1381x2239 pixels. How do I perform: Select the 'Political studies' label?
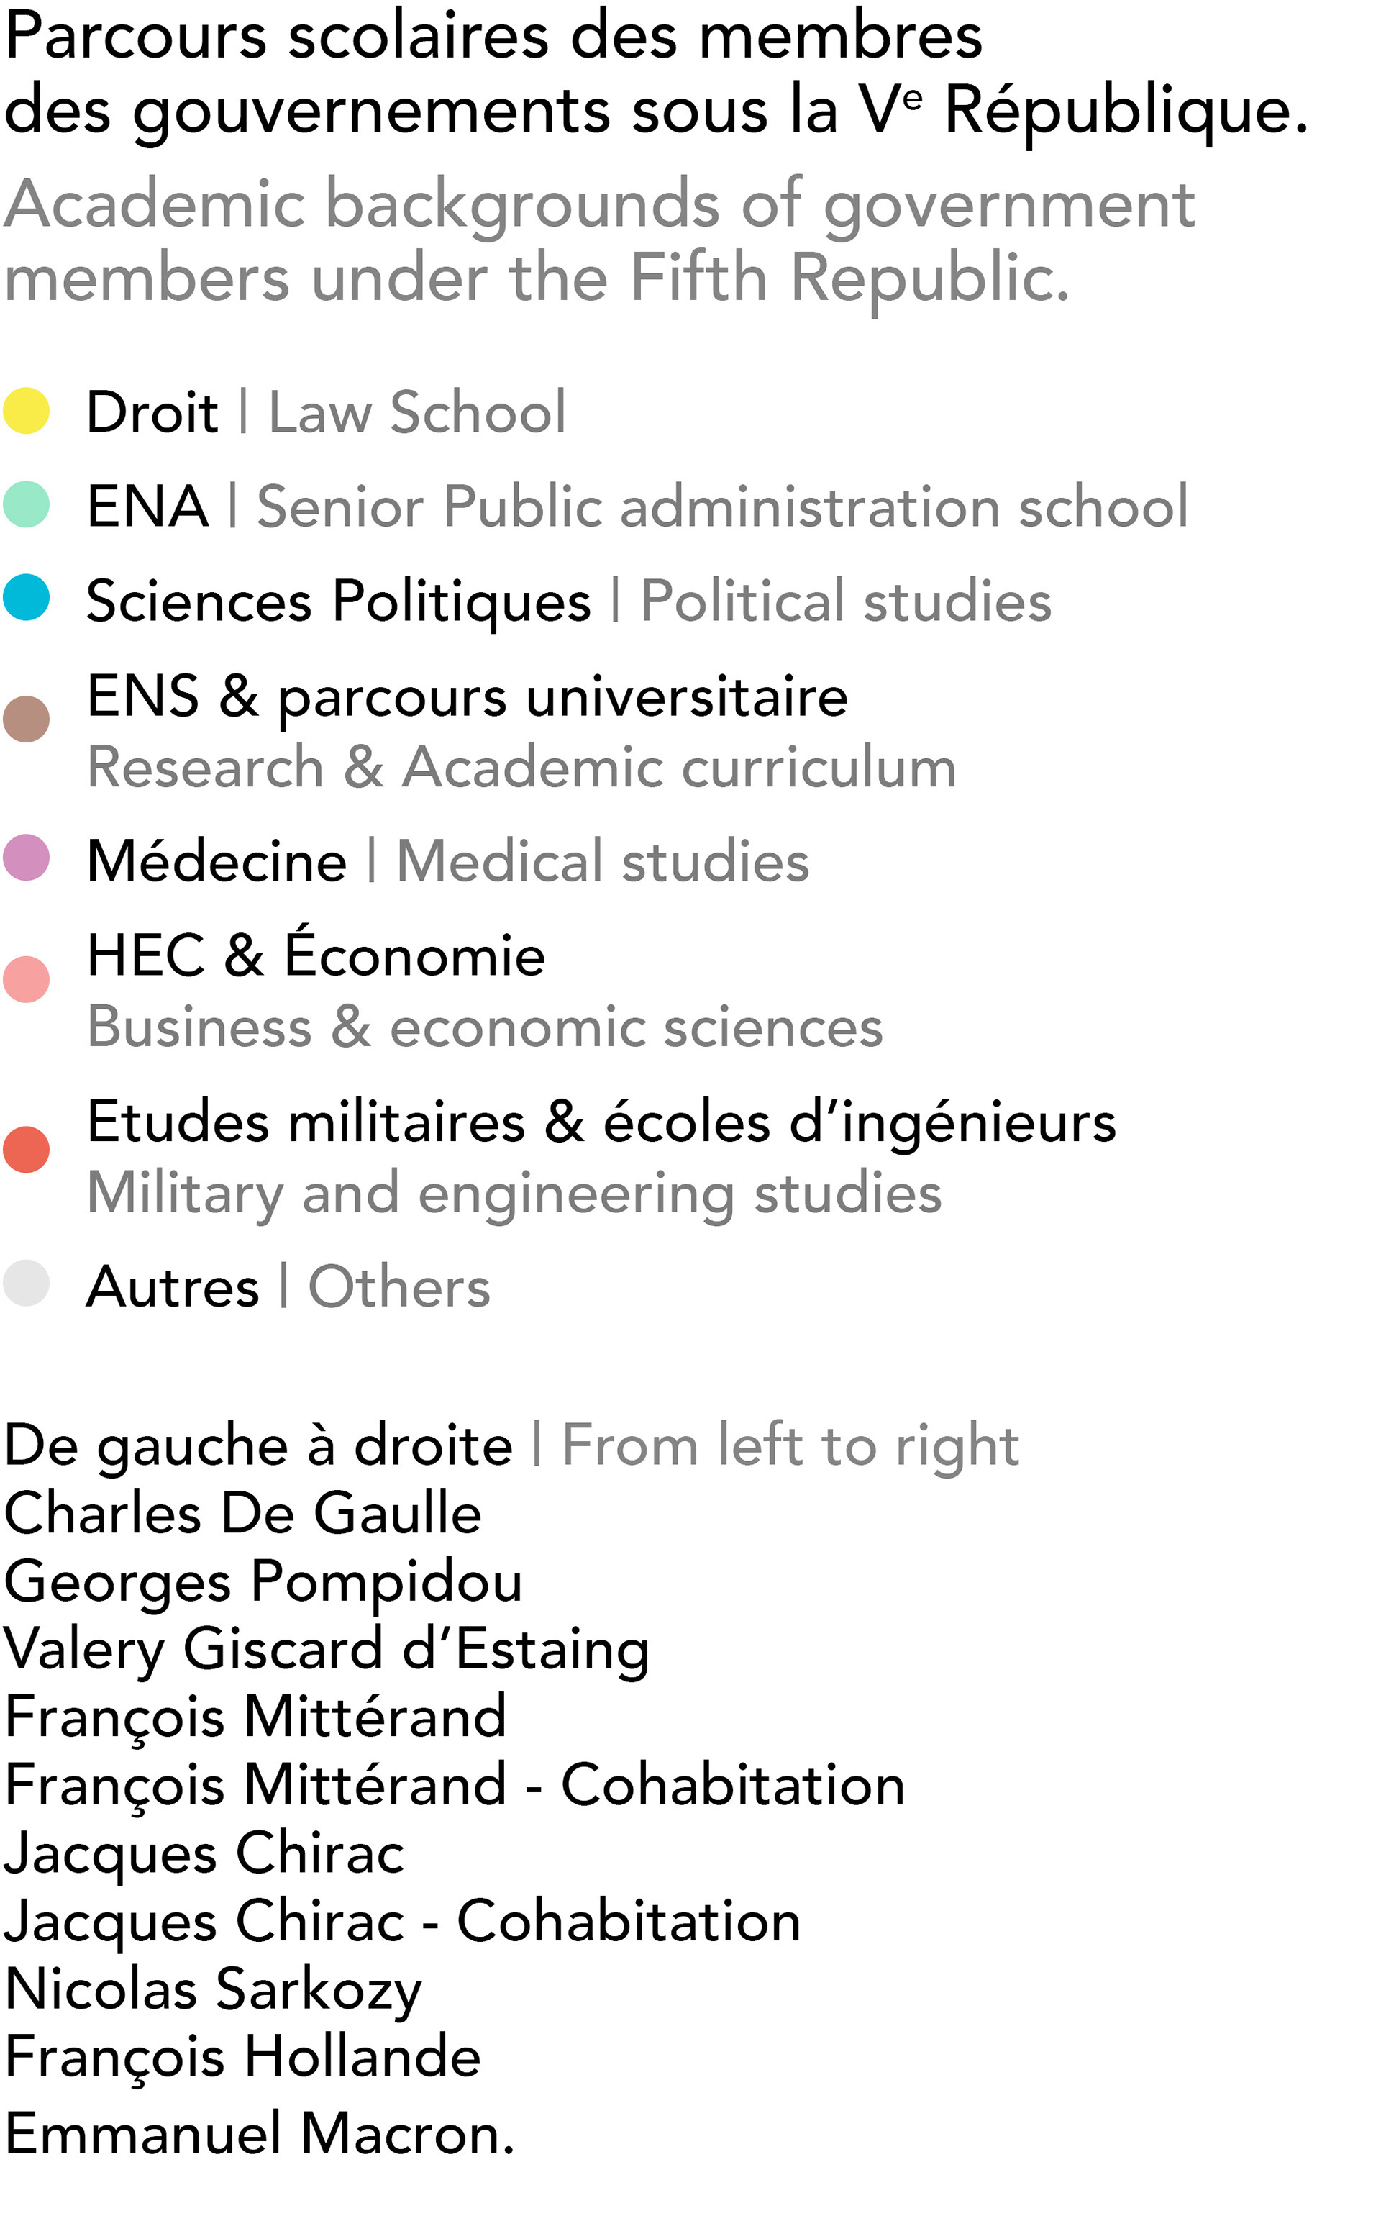click(845, 601)
